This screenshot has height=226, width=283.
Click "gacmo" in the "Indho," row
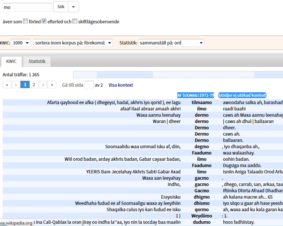pos(202,185)
